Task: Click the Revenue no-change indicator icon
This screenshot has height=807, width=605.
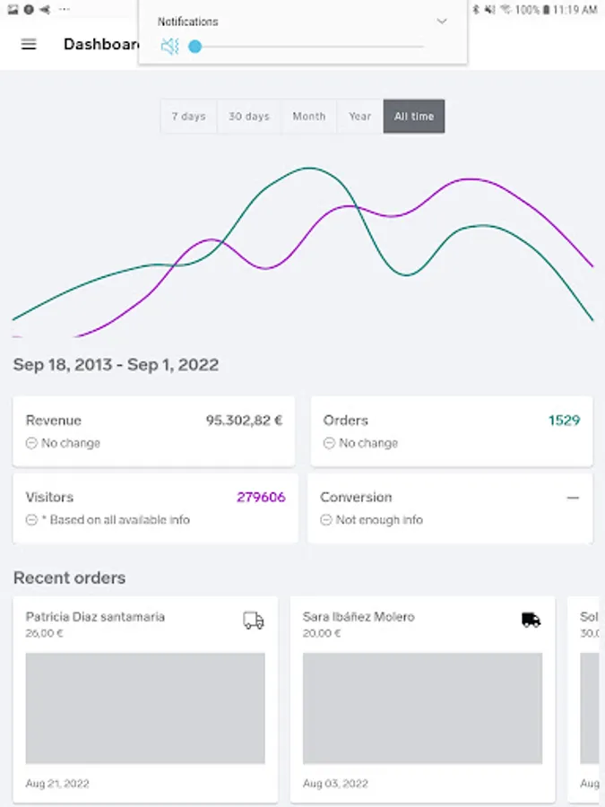Action: (x=31, y=443)
